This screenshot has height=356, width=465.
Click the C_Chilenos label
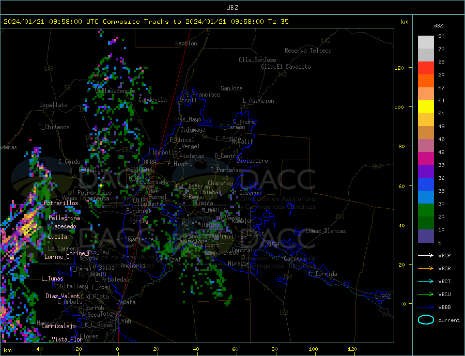coord(54,127)
